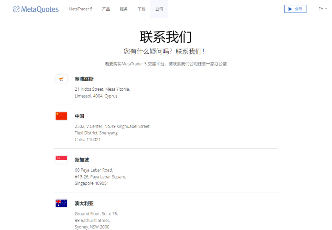Open the ZH language dropdown
332x230 pixels.
(x=323, y=9)
